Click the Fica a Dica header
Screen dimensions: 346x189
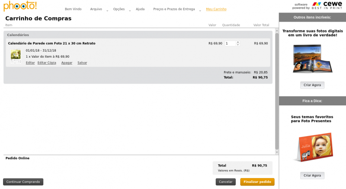point(312,101)
